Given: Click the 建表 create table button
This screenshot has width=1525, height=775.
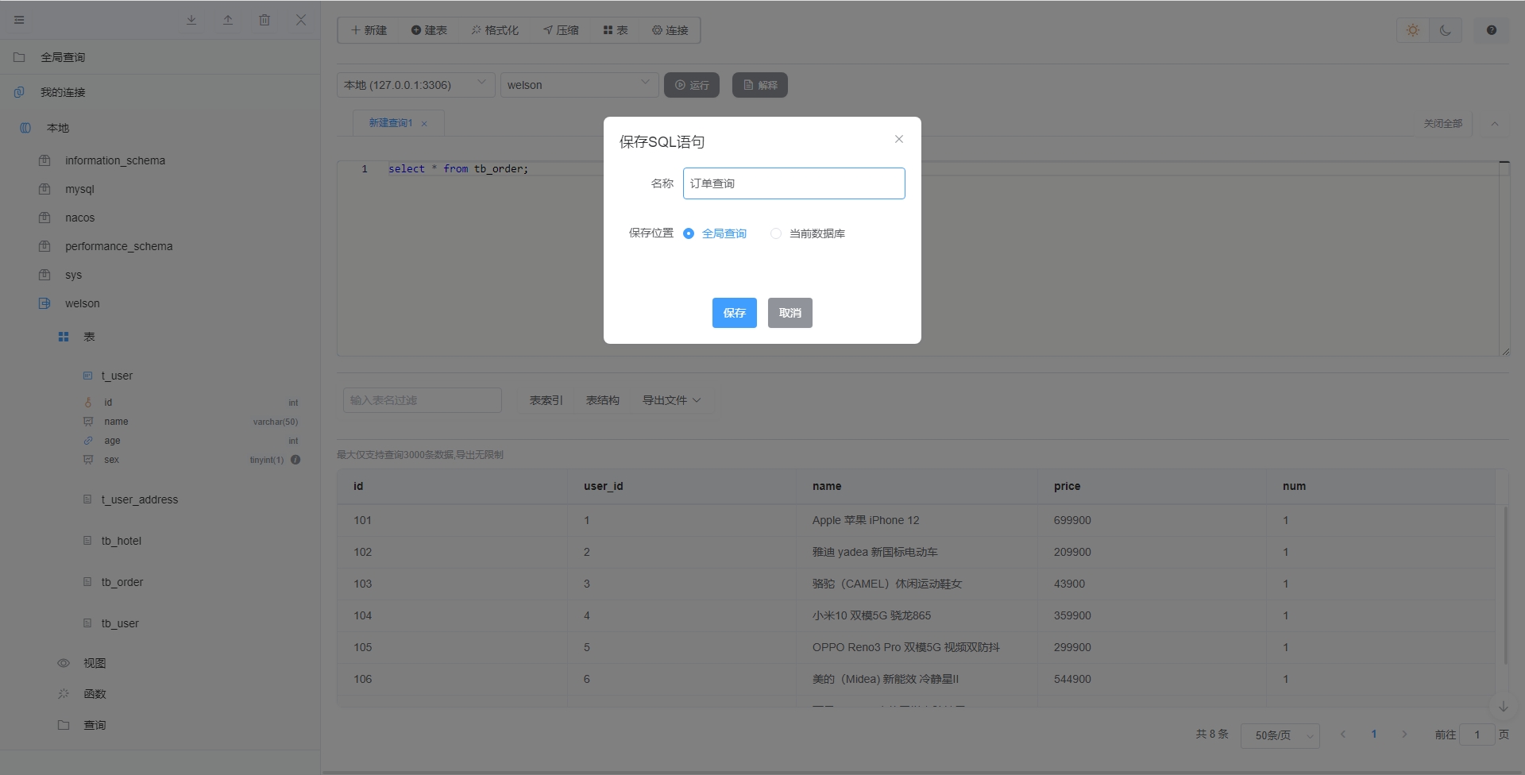Looking at the screenshot, I should 429,30.
